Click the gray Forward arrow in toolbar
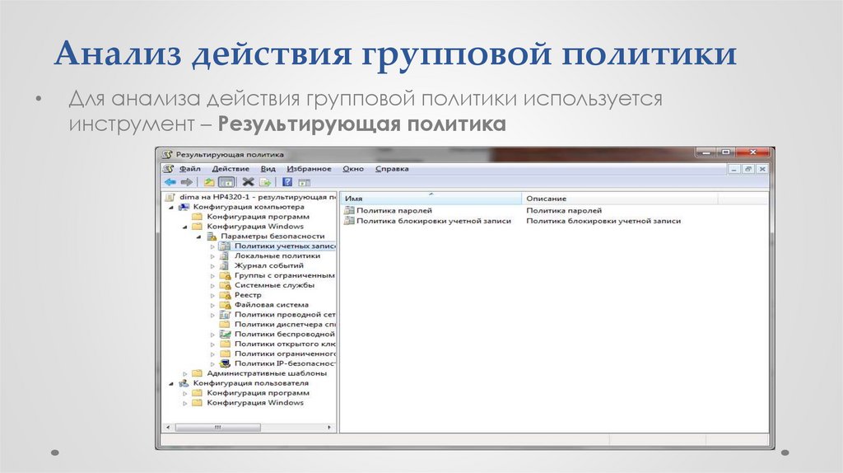The height and width of the screenshot is (473, 843). (x=187, y=182)
